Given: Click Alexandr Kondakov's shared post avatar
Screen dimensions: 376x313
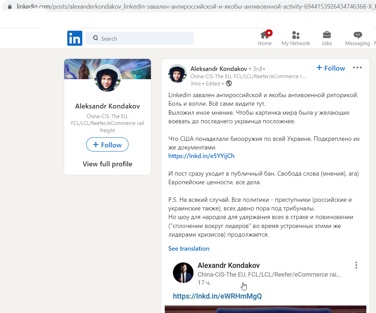Looking at the screenshot, I should click(183, 272).
